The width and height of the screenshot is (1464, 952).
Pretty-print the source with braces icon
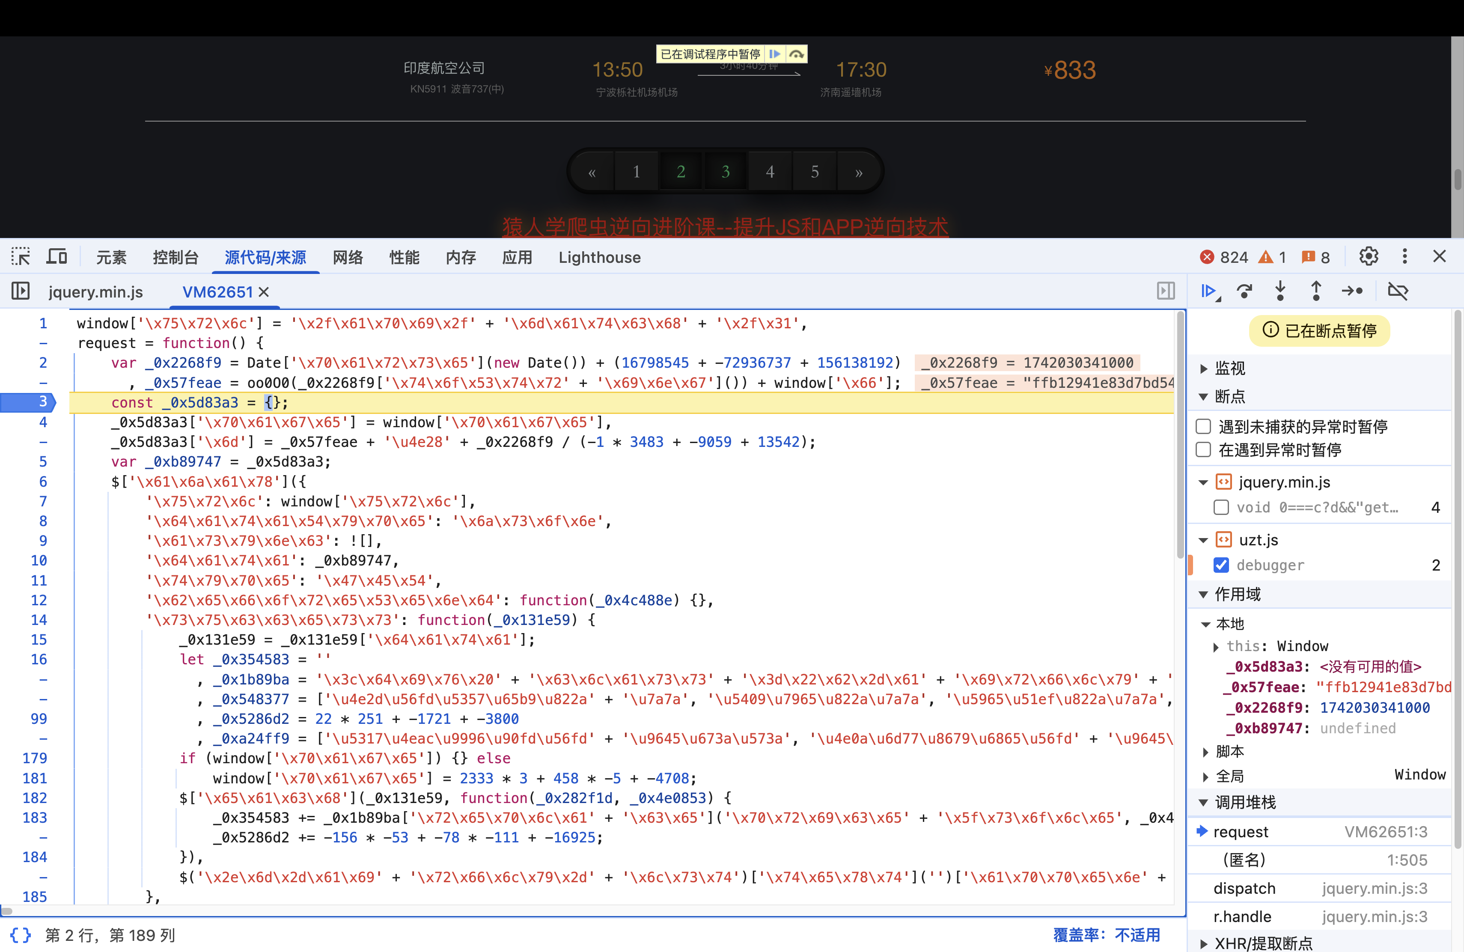coord(20,935)
